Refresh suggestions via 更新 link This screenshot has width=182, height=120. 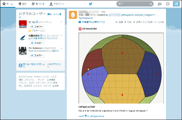(49, 14)
